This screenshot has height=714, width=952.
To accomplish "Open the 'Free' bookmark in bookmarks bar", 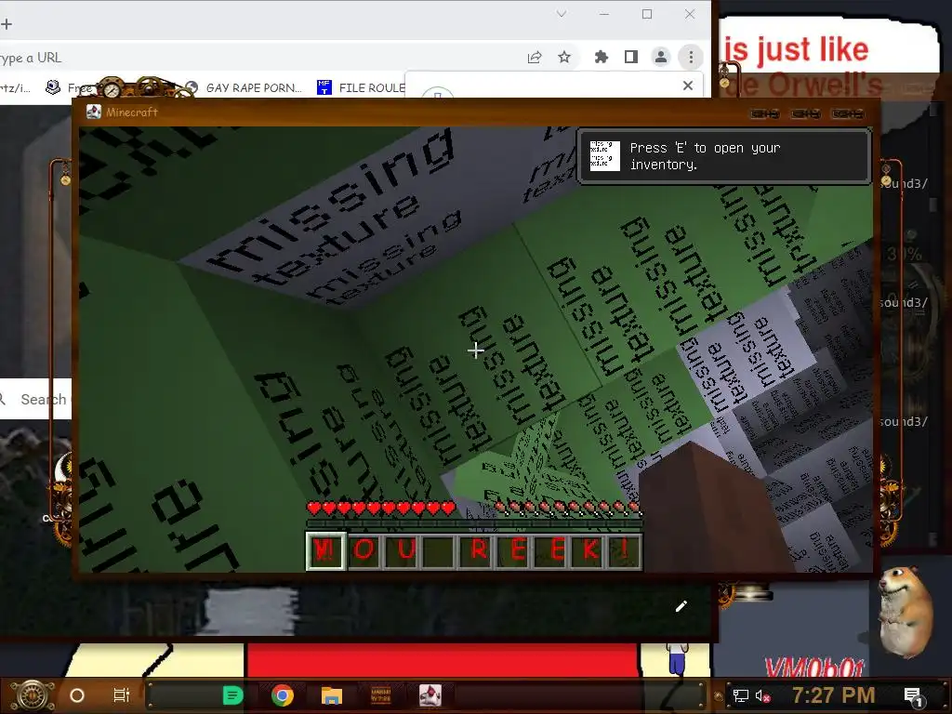I will [x=68, y=88].
